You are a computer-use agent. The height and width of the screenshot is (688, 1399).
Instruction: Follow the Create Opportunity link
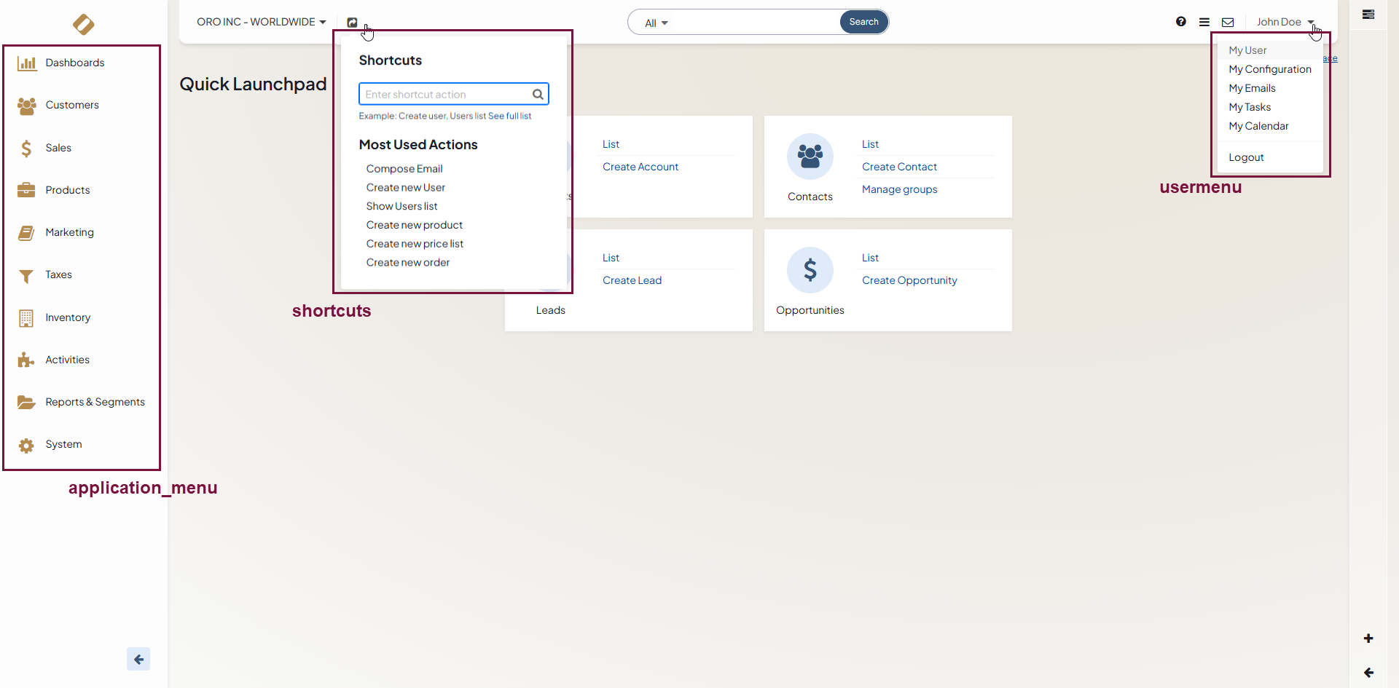[909, 280]
